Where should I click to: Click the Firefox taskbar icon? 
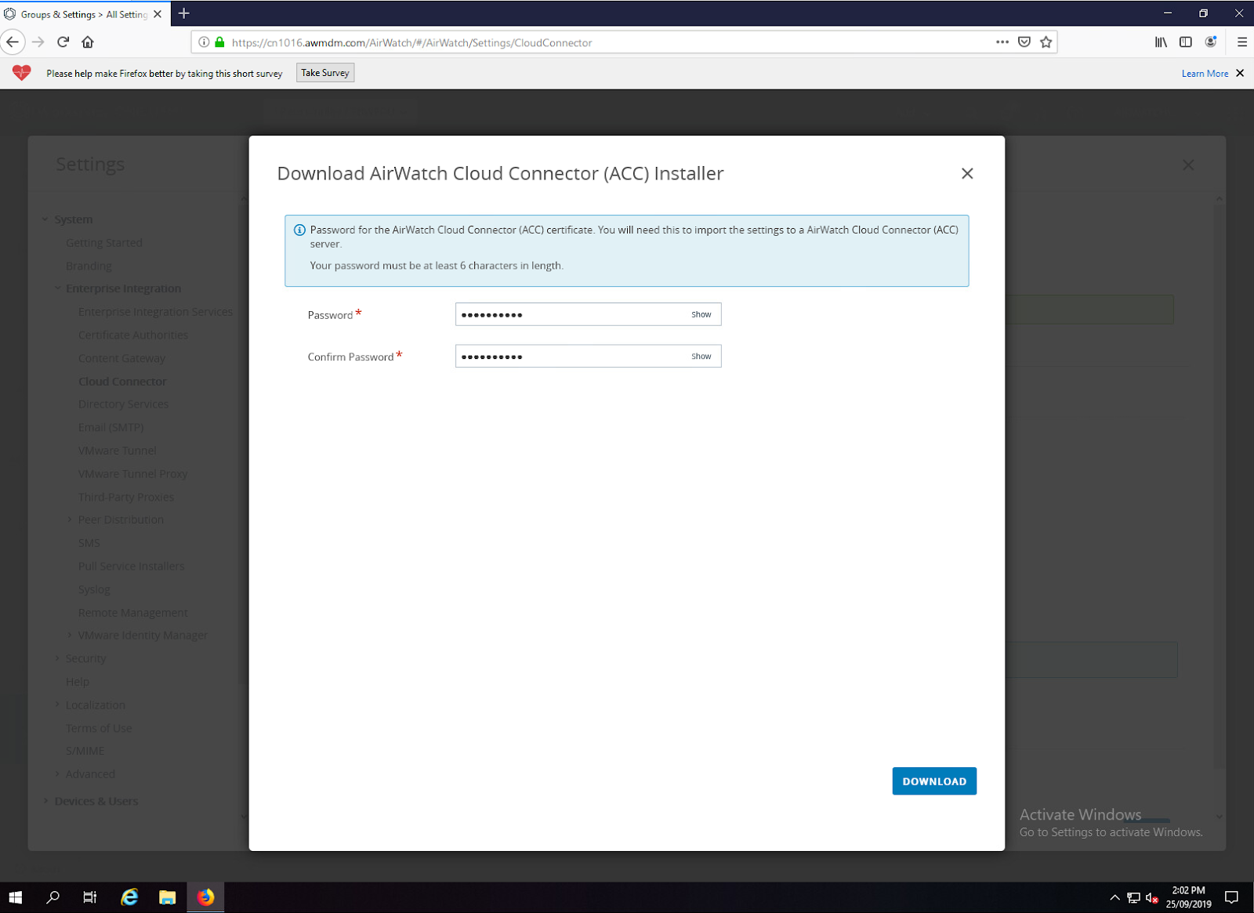[x=205, y=897]
